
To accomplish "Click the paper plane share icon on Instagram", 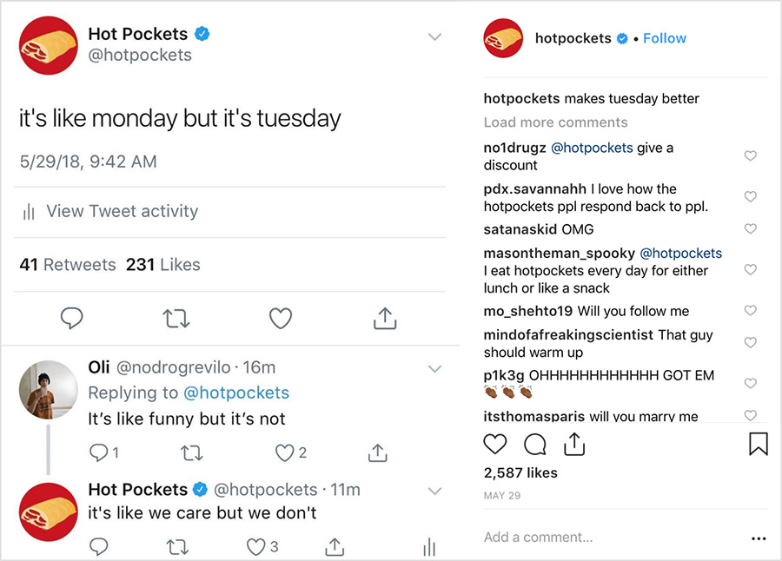I will (574, 444).
